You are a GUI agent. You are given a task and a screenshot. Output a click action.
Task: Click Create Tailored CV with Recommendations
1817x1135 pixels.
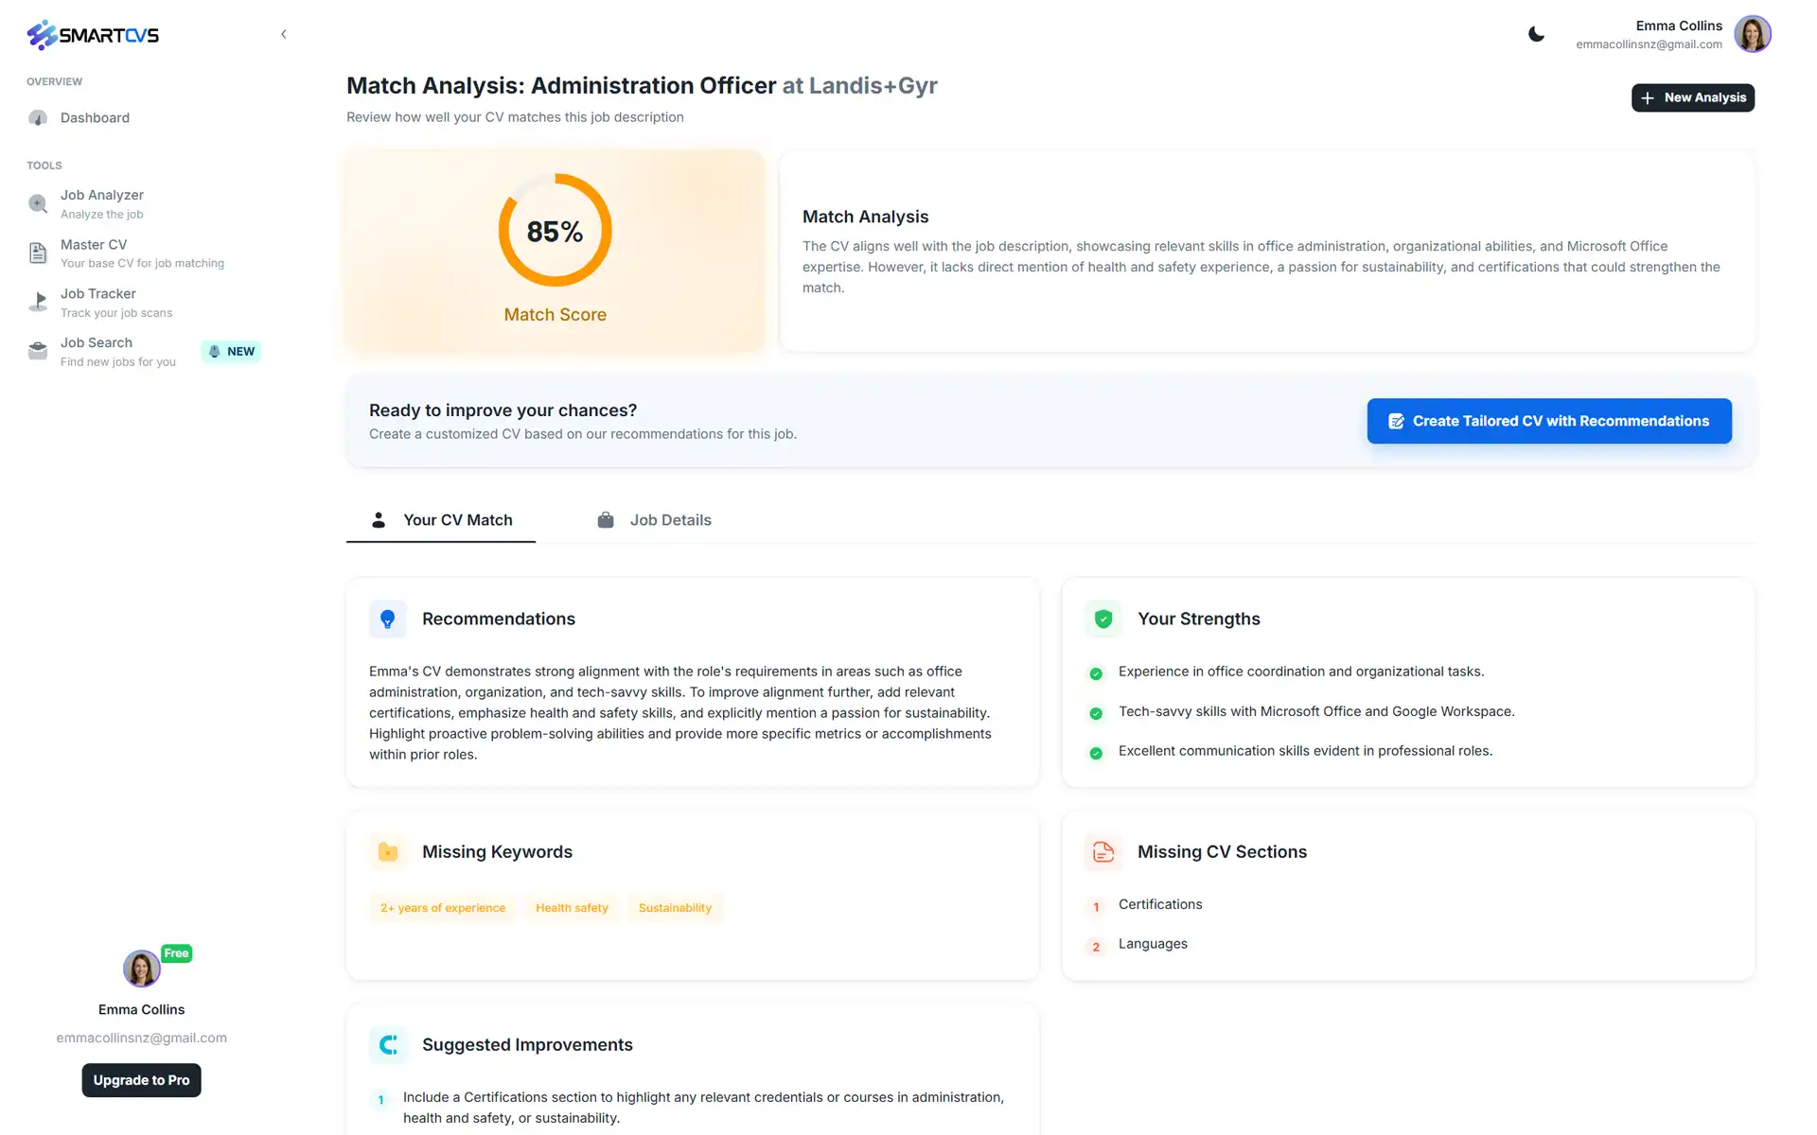[1548, 421]
